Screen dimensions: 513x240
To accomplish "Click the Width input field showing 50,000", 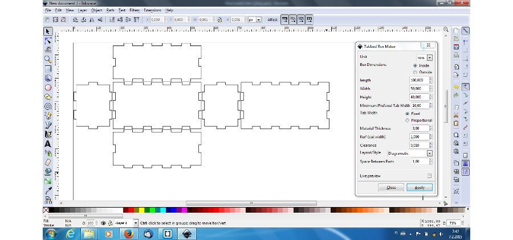I will (419, 89).
